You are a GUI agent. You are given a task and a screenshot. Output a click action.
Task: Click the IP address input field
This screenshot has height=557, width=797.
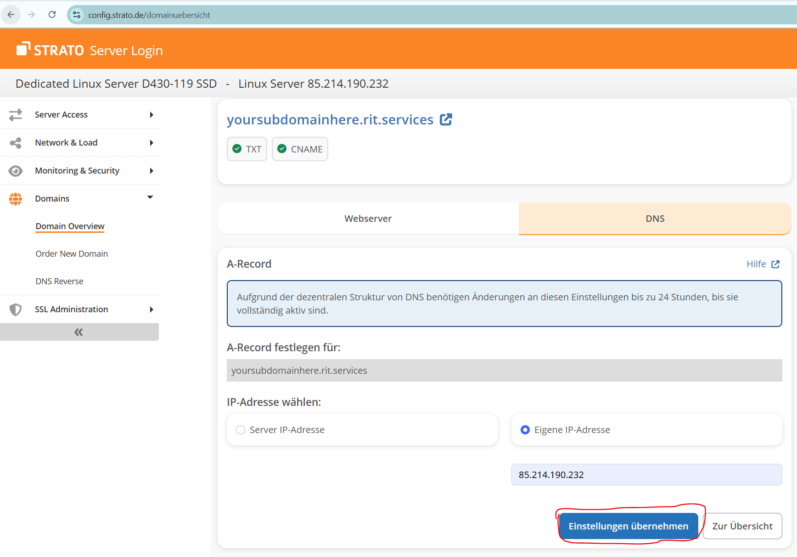[647, 475]
